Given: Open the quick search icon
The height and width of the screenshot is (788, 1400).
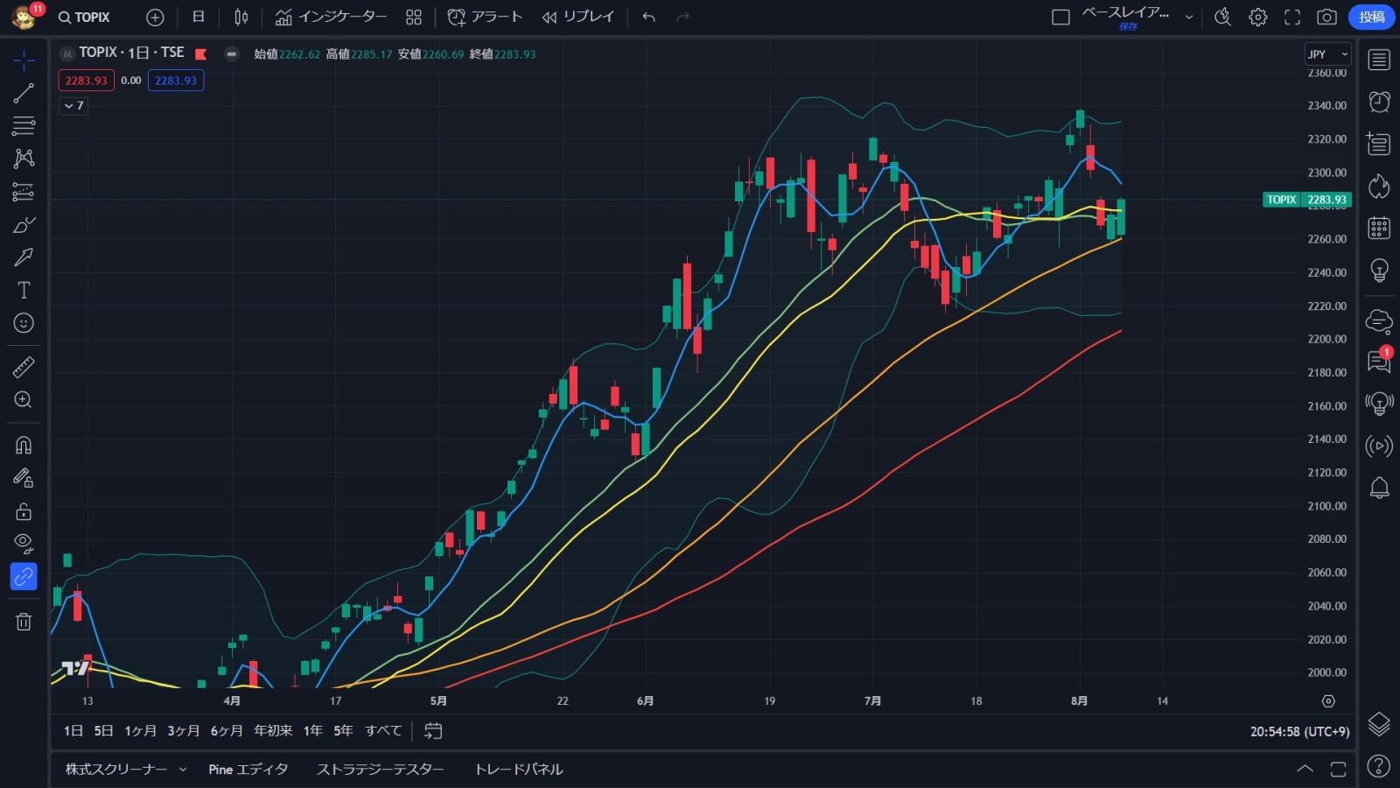Looking at the screenshot, I should coord(1223,18).
